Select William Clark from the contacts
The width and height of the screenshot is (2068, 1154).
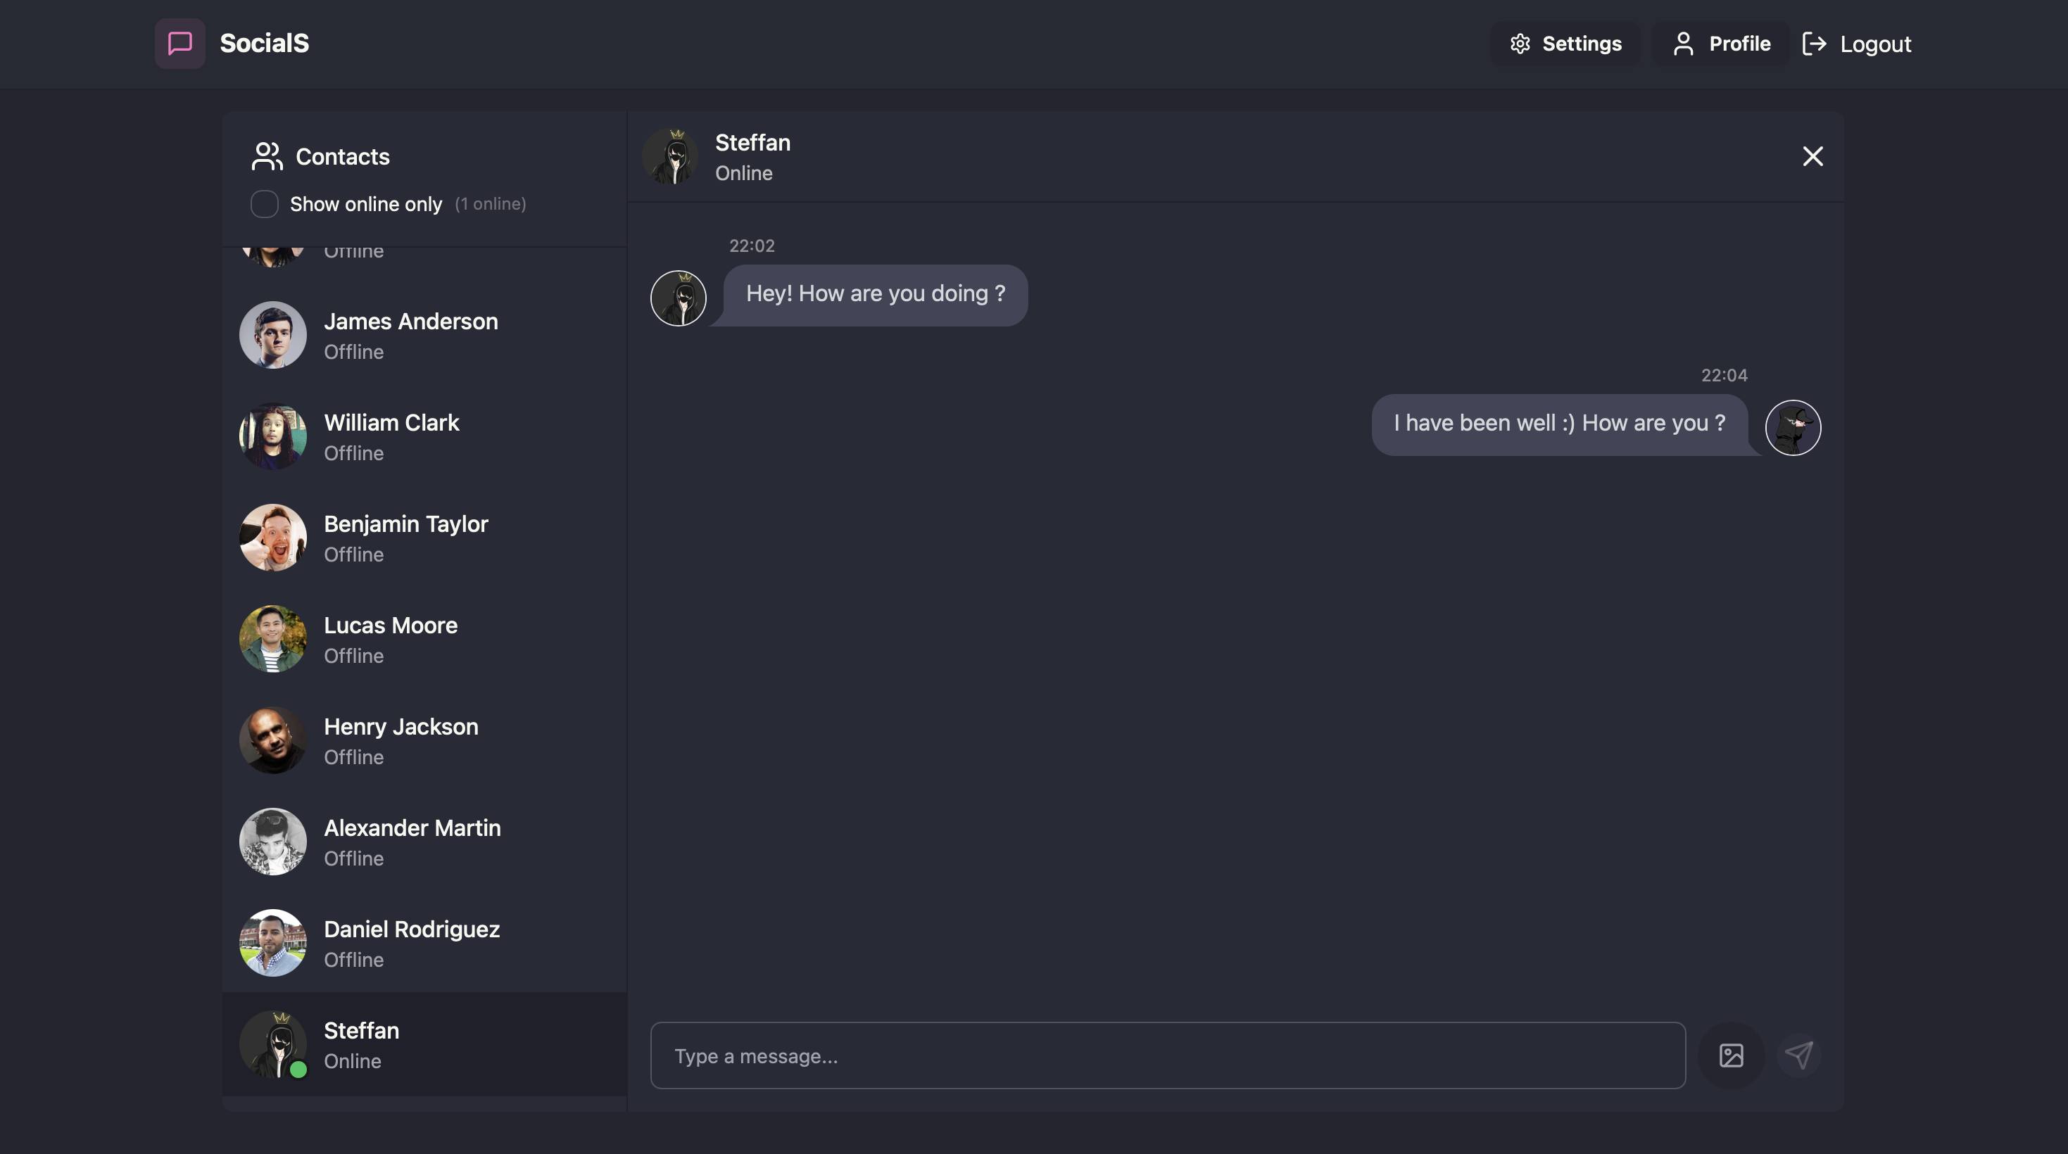(x=424, y=436)
